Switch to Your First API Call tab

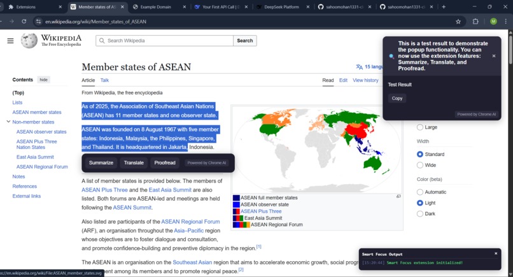pos(221,7)
